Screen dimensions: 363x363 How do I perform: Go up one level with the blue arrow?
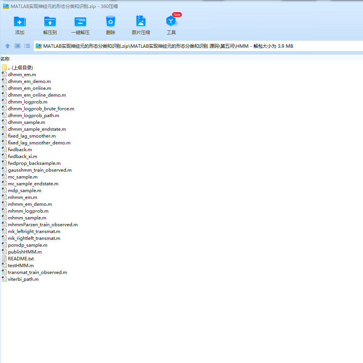tap(8, 46)
